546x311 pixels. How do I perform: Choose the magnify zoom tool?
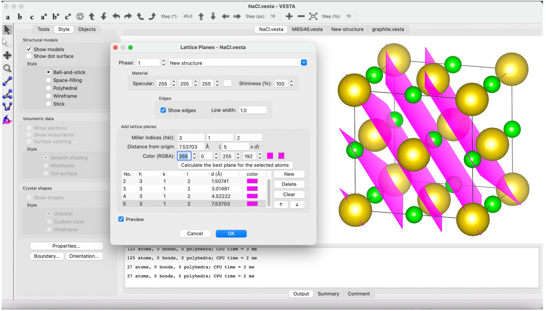click(7, 69)
